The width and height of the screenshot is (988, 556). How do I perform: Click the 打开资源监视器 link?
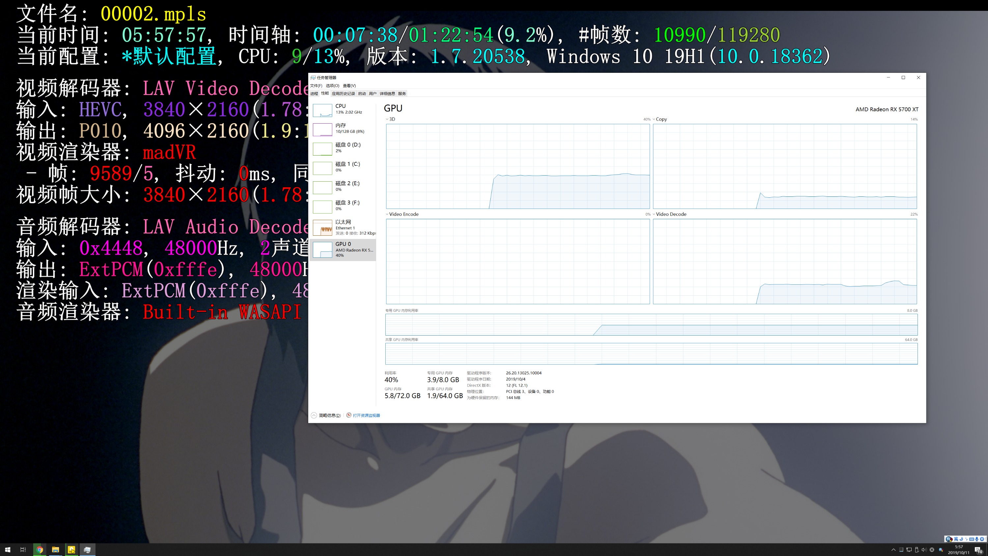(366, 415)
